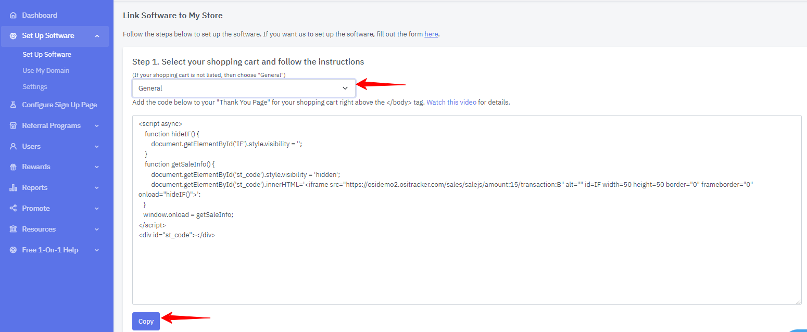Click the Promote menu label
Screen dimensions: 807x332
pos(36,209)
